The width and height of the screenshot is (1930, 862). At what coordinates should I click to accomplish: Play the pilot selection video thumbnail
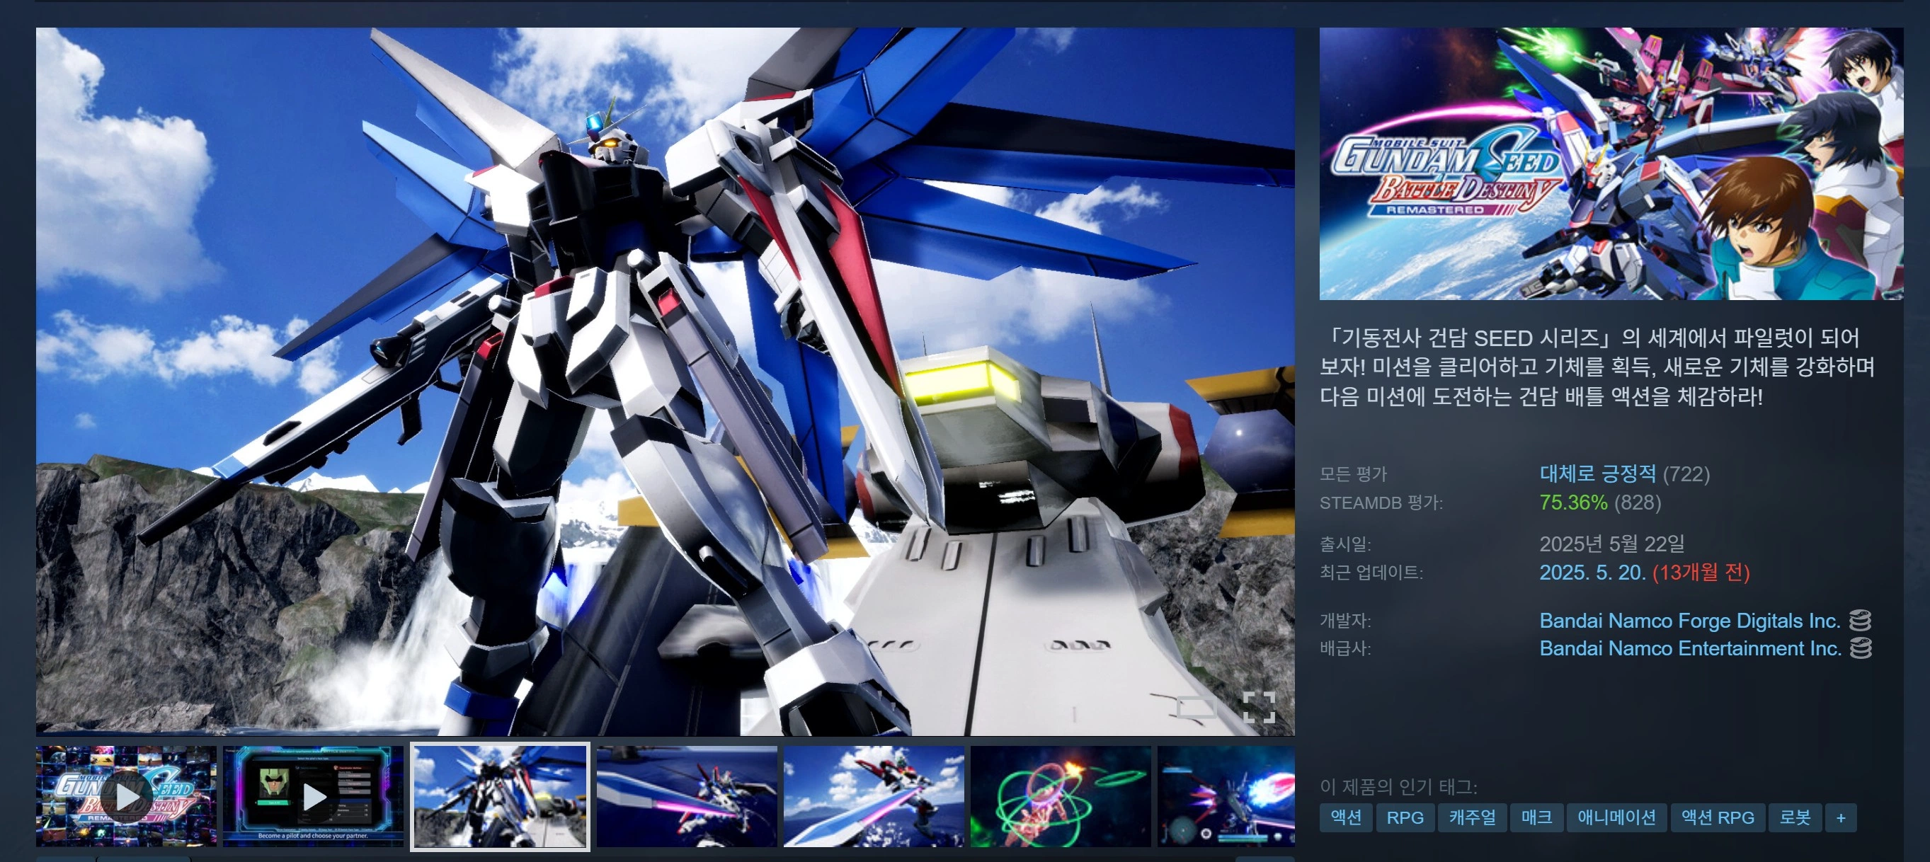(313, 796)
